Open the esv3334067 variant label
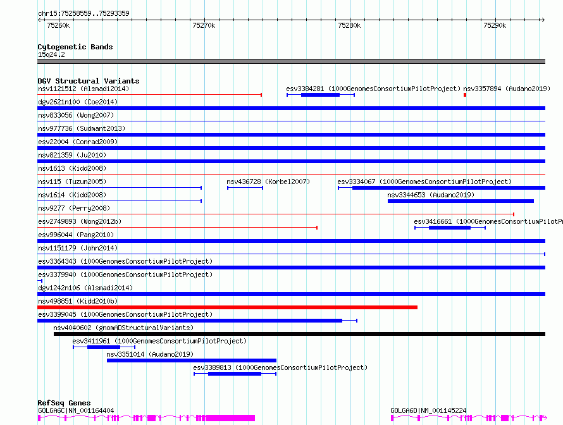The width and height of the screenshot is (563, 425). 424,182
